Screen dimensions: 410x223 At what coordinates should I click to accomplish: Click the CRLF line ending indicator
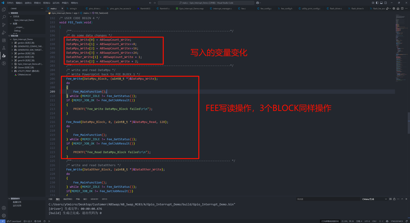[x=374, y=221]
